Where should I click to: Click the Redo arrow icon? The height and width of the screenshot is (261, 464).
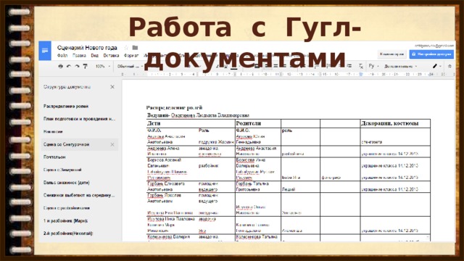click(77, 66)
